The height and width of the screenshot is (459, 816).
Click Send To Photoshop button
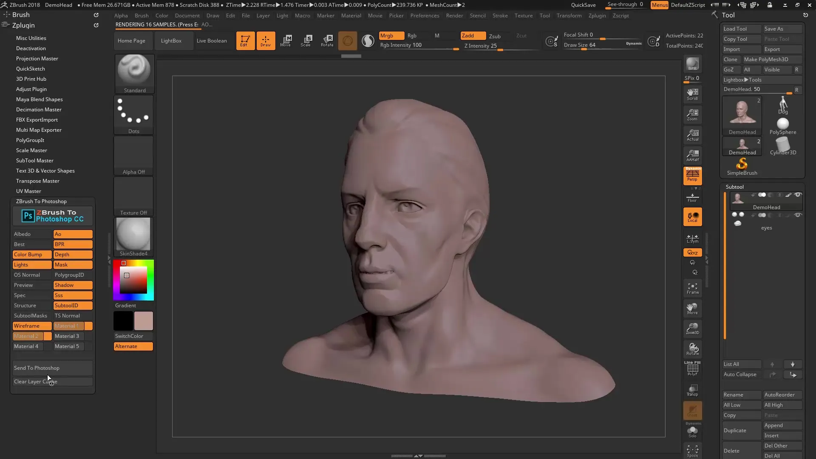coord(53,368)
